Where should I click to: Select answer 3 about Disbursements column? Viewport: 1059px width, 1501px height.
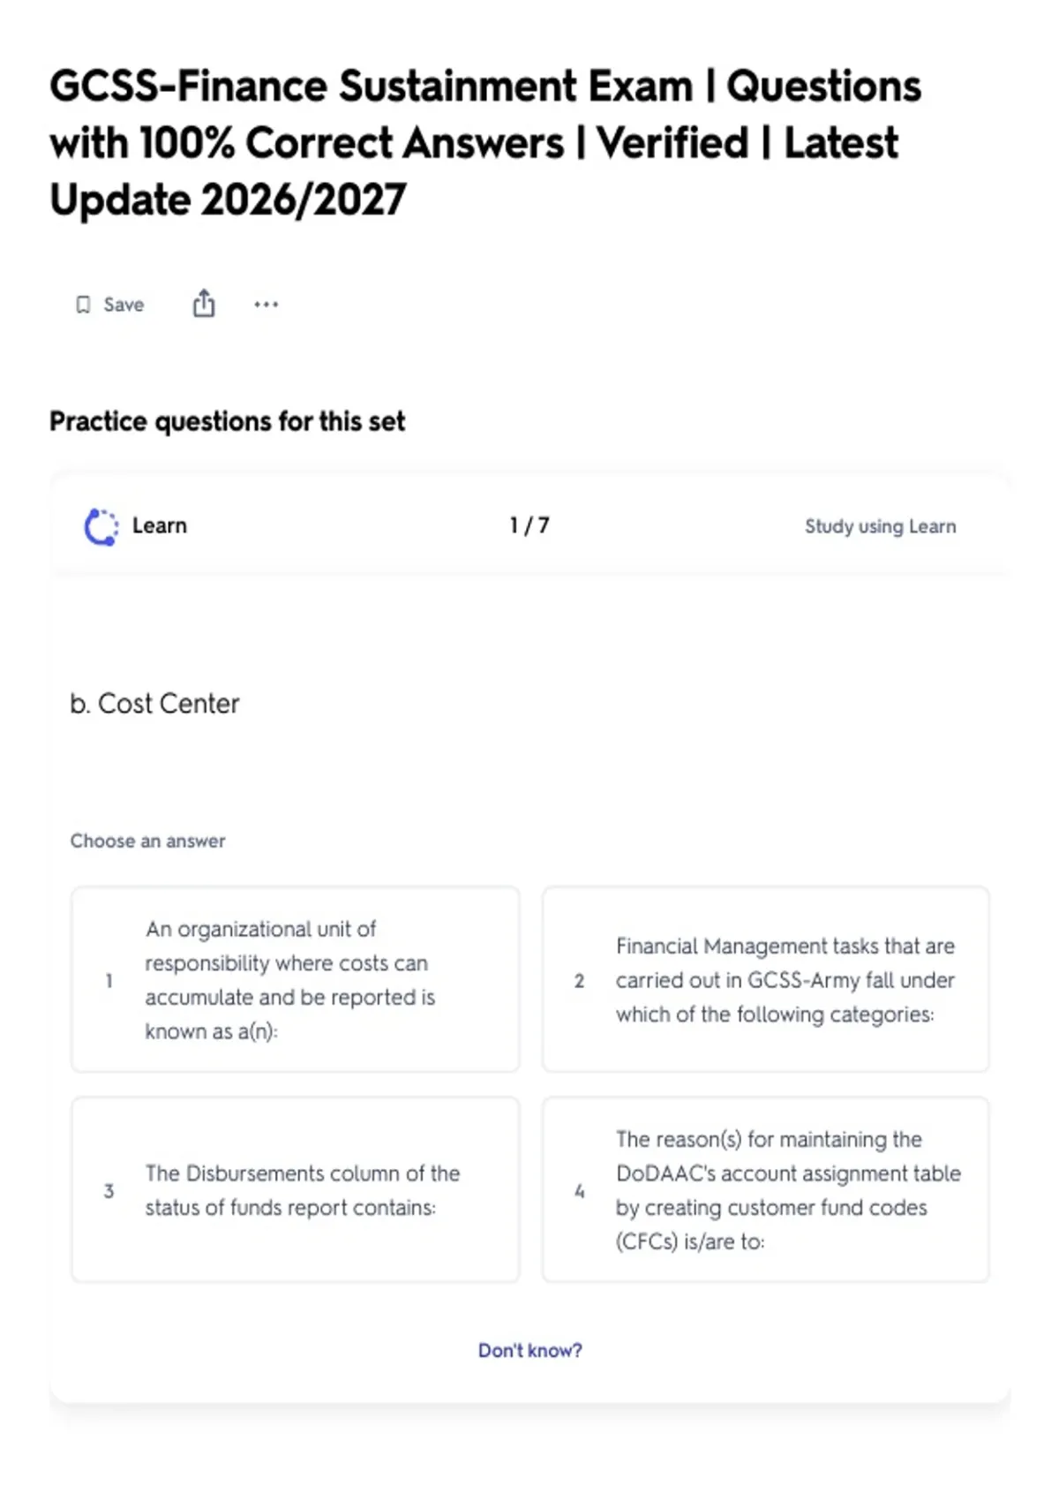pos(296,1189)
